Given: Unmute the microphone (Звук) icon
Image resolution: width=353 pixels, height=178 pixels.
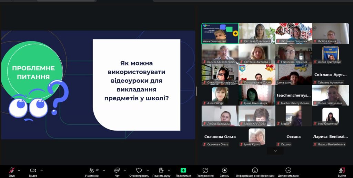Looking at the screenshot, I should click(12, 170).
